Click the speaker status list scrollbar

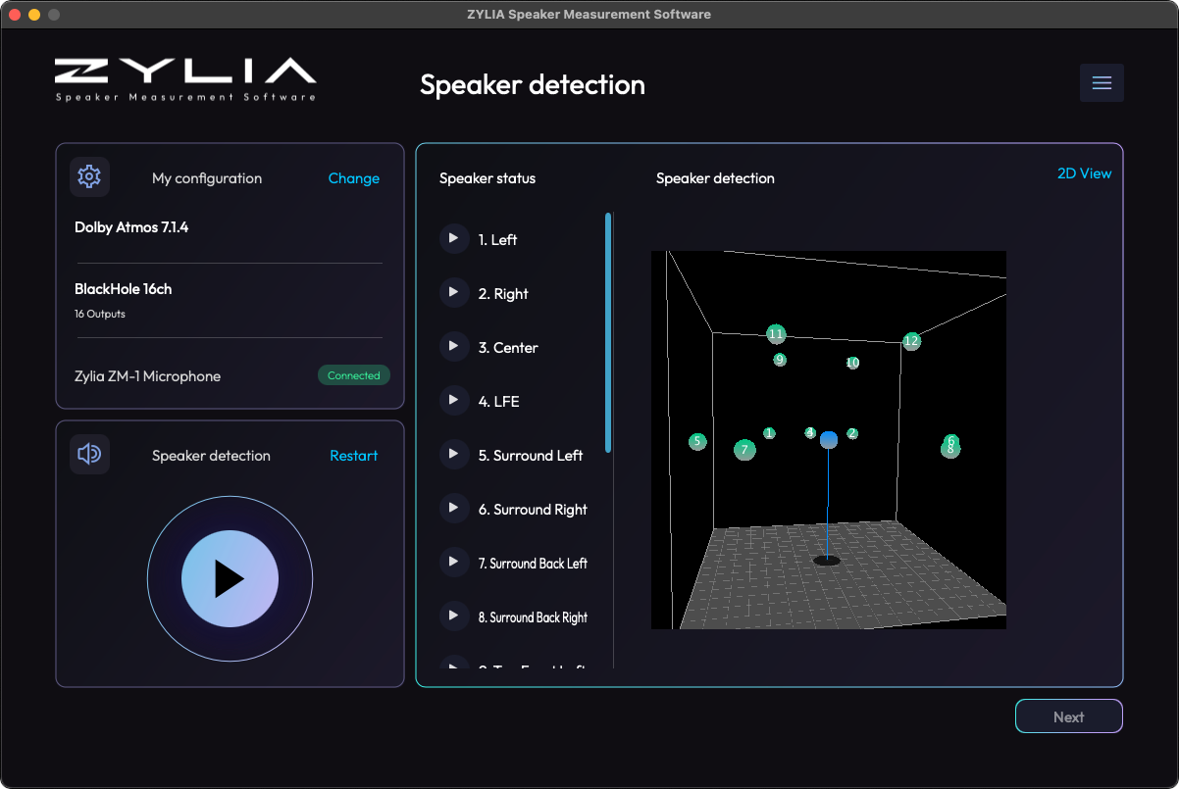click(608, 332)
